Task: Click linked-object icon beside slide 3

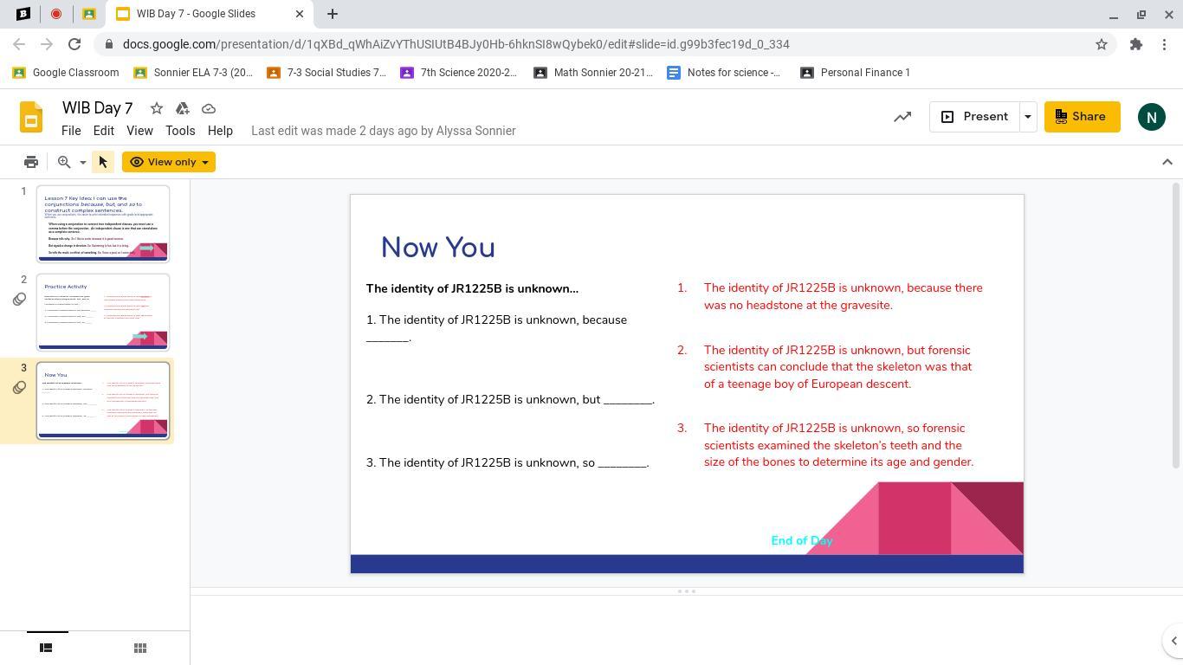Action: 19,387
